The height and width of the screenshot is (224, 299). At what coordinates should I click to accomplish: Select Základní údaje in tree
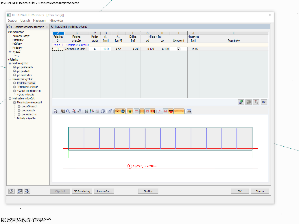[21, 36]
